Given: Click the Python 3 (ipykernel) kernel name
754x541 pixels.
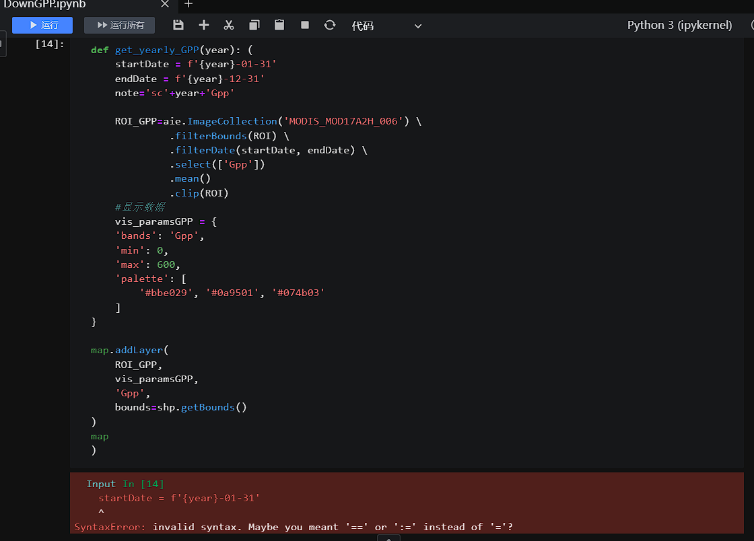Looking at the screenshot, I should pyautogui.click(x=679, y=25).
